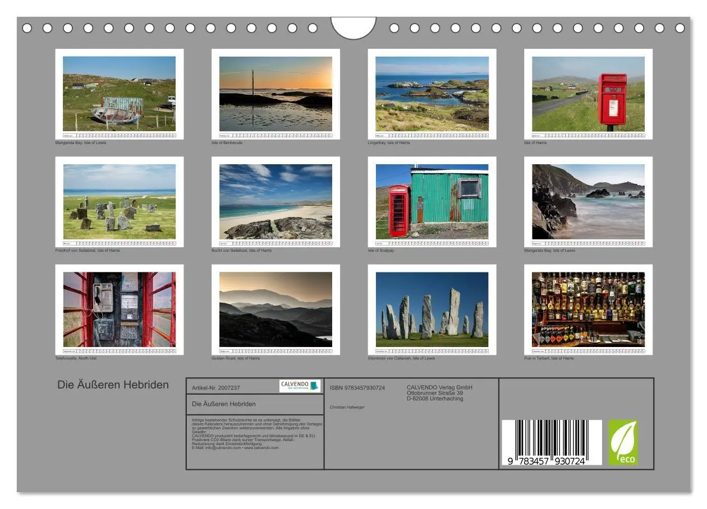Image resolution: width=707 pixels, height=509 pixels.
Task: Click the CALVENDO logo beside the article number
Action: pos(300,386)
